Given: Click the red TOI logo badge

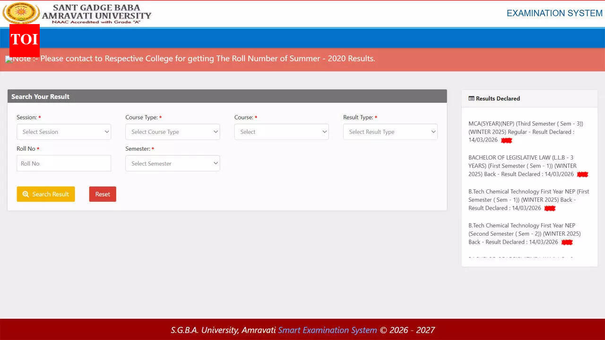Looking at the screenshot, I should tap(24, 40).
